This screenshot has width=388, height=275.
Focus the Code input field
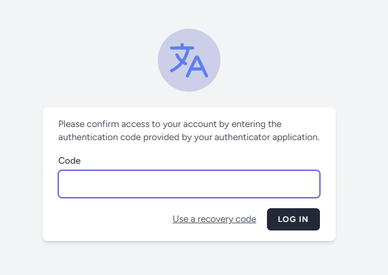click(x=189, y=184)
